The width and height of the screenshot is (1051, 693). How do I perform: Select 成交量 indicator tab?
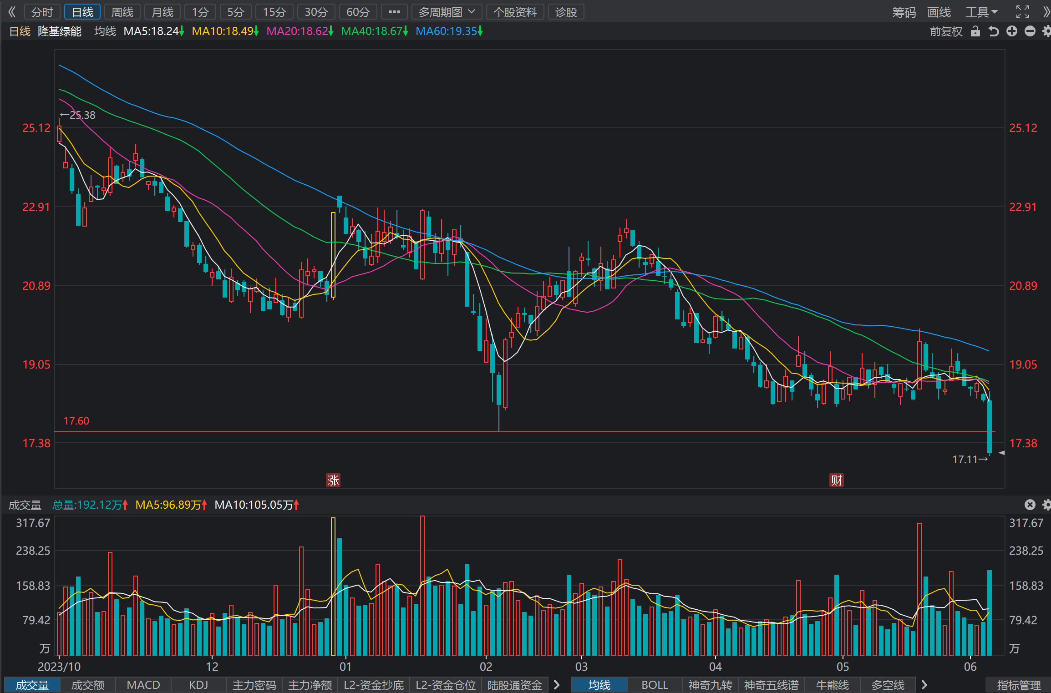point(32,685)
